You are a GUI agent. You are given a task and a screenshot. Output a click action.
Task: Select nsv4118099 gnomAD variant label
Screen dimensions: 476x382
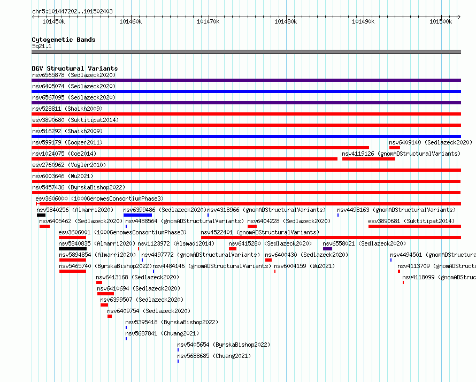point(439,277)
